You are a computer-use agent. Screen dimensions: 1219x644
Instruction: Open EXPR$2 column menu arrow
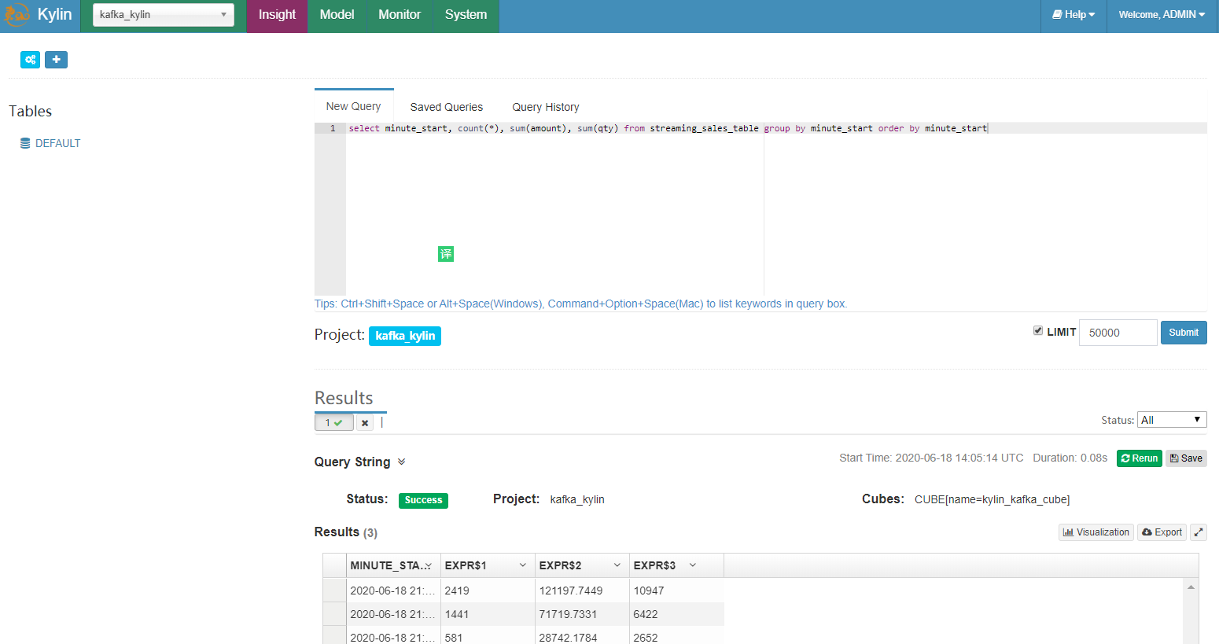pyautogui.click(x=617, y=565)
